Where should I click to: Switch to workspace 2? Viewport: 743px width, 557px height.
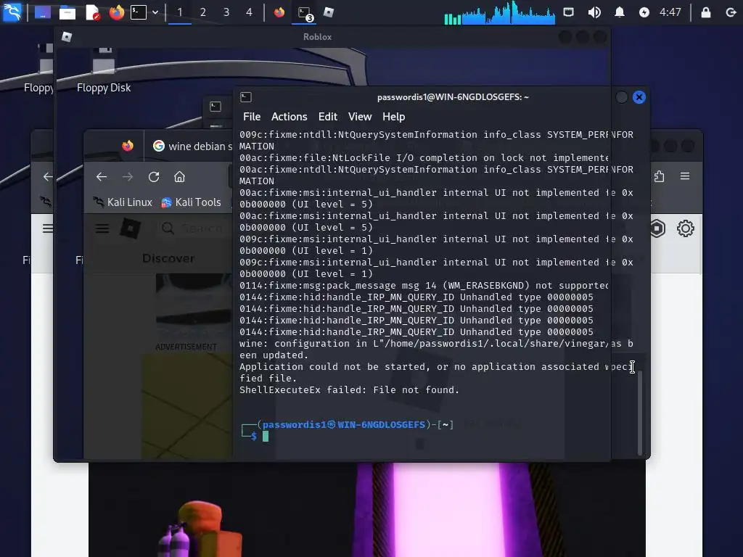pyautogui.click(x=203, y=12)
